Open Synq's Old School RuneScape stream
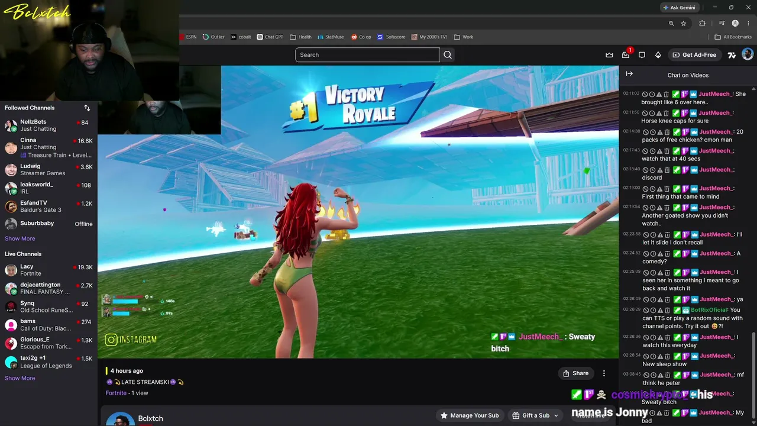757x426 pixels. click(48, 306)
